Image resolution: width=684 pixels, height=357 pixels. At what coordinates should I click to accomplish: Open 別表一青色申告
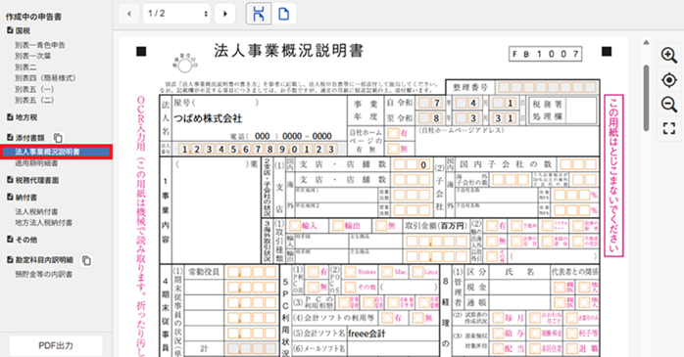tap(40, 45)
